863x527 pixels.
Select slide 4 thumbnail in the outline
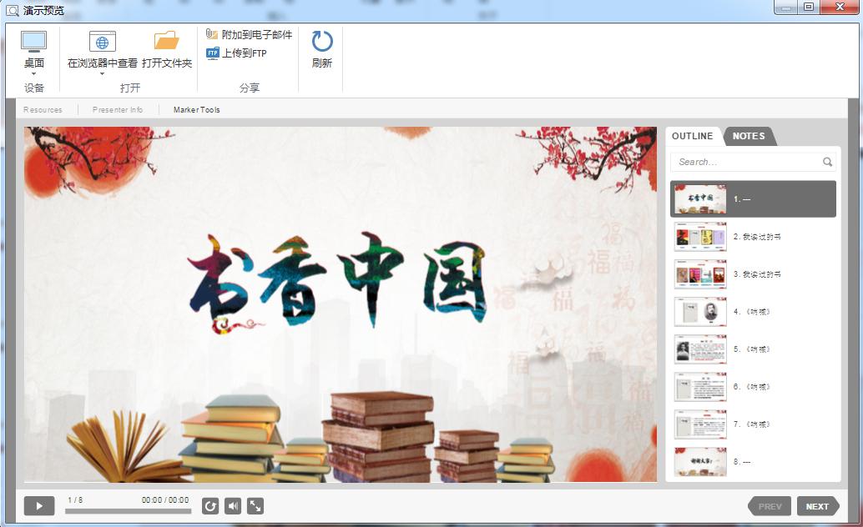coord(700,312)
